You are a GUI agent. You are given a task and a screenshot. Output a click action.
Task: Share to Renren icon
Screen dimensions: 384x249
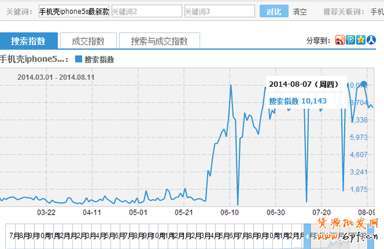370,40
